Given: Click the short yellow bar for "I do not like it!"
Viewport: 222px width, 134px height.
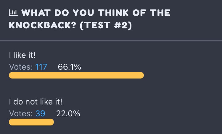Looking at the screenshot, I should click(x=31, y=122).
